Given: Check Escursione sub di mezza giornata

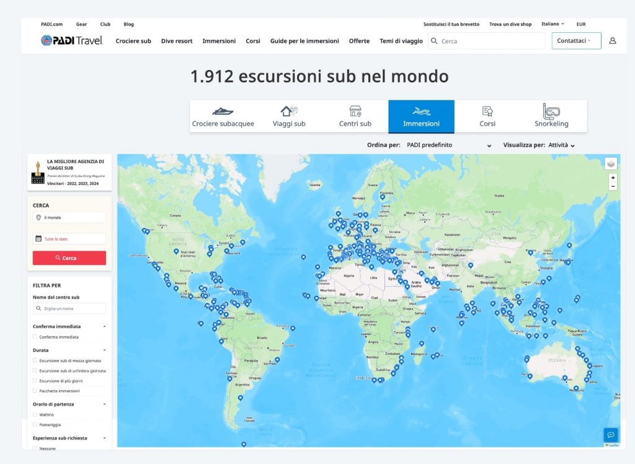Looking at the screenshot, I should tap(34, 360).
